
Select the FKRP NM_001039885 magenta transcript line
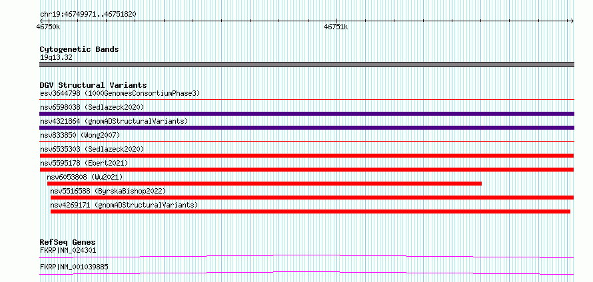coord(306,273)
